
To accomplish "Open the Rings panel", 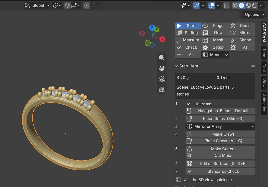I will [215, 26].
